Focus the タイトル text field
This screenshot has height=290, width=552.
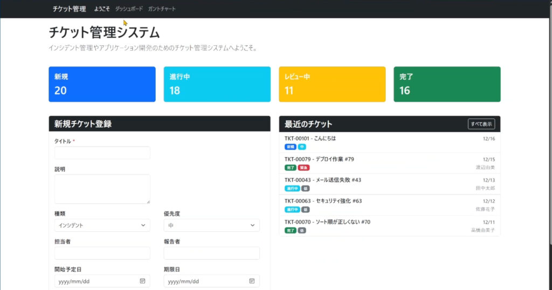coord(102,153)
